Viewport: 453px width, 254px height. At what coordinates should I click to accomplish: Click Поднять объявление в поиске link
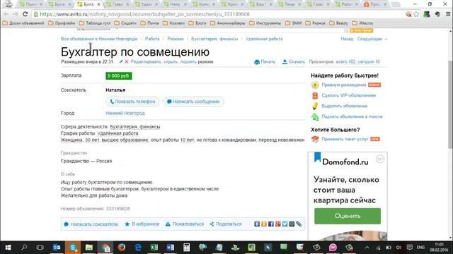(x=352, y=116)
